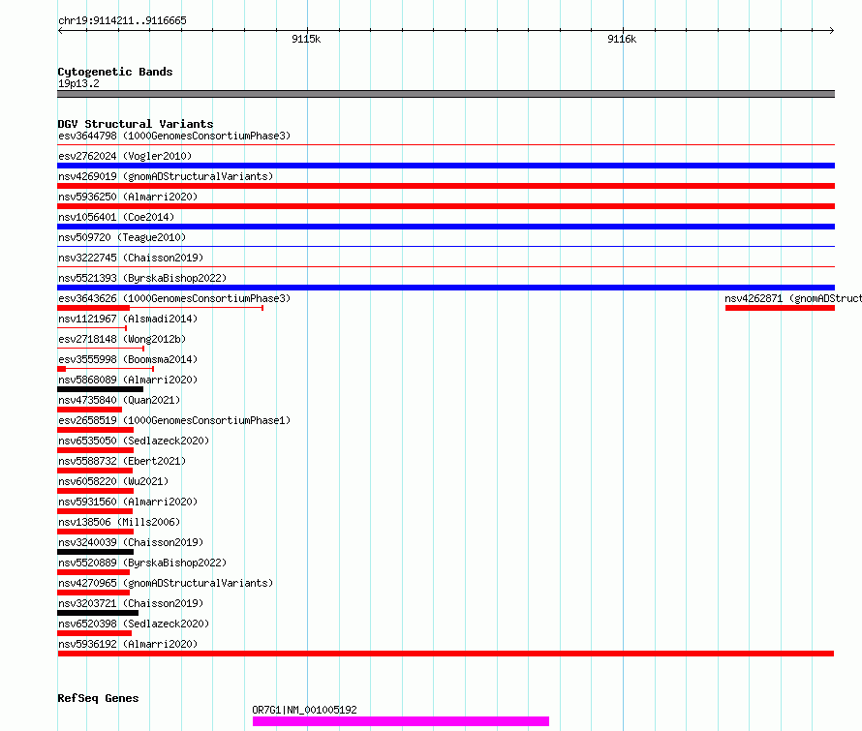Click esv3555998 (Boomsma2014) label
Screen dimensions: 862x731
[128, 359]
